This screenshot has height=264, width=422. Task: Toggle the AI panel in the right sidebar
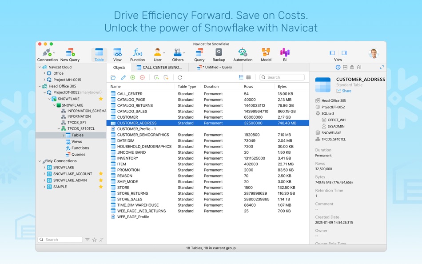click(x=359, y=67)
